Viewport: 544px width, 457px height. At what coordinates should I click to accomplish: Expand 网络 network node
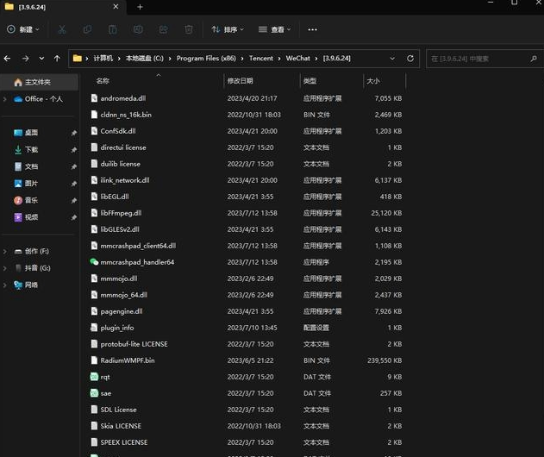[5, 285]
